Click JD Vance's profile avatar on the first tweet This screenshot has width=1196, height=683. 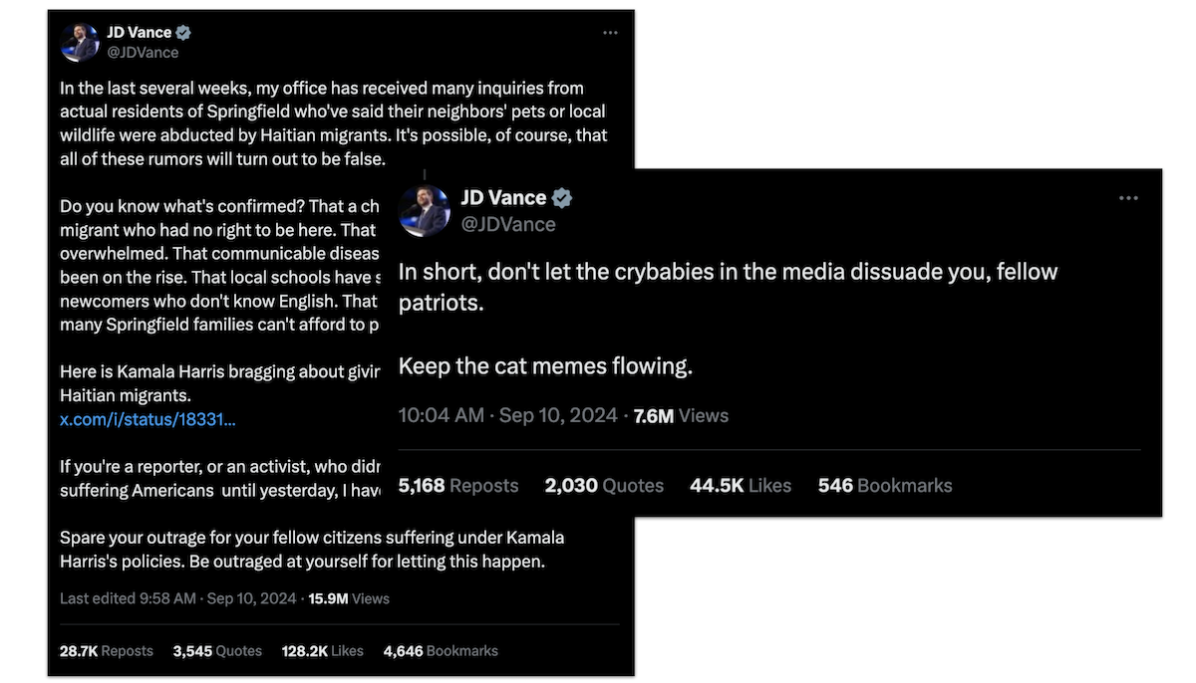click(80, 41)
